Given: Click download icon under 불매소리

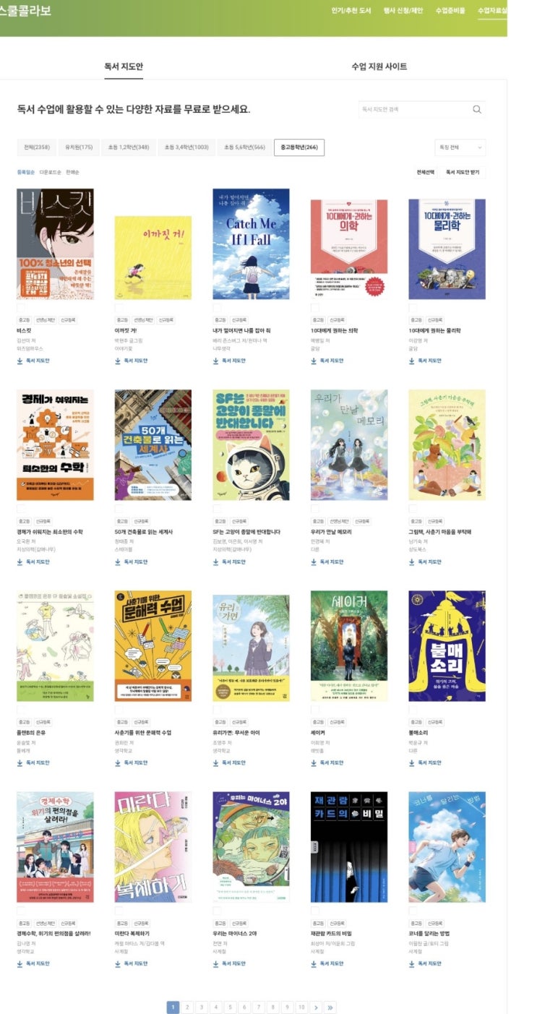Looking at the screenshot, I should coord(412,762).
